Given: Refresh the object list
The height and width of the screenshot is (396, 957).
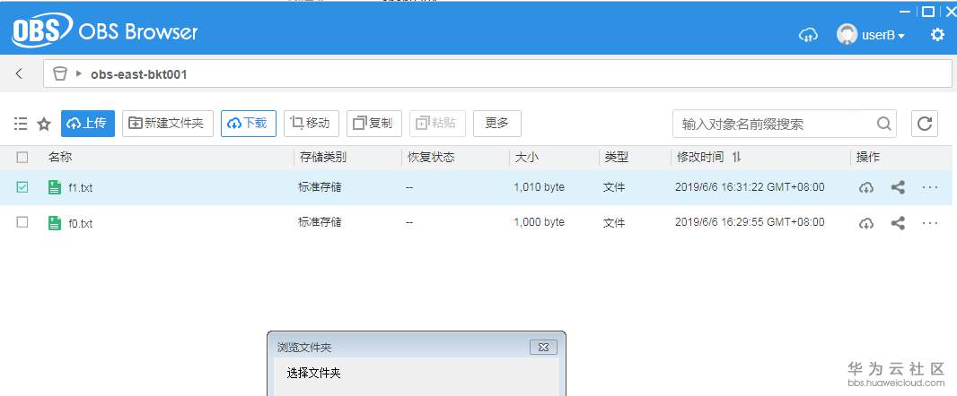Looking at the screenshot, I should pos(925,124).
